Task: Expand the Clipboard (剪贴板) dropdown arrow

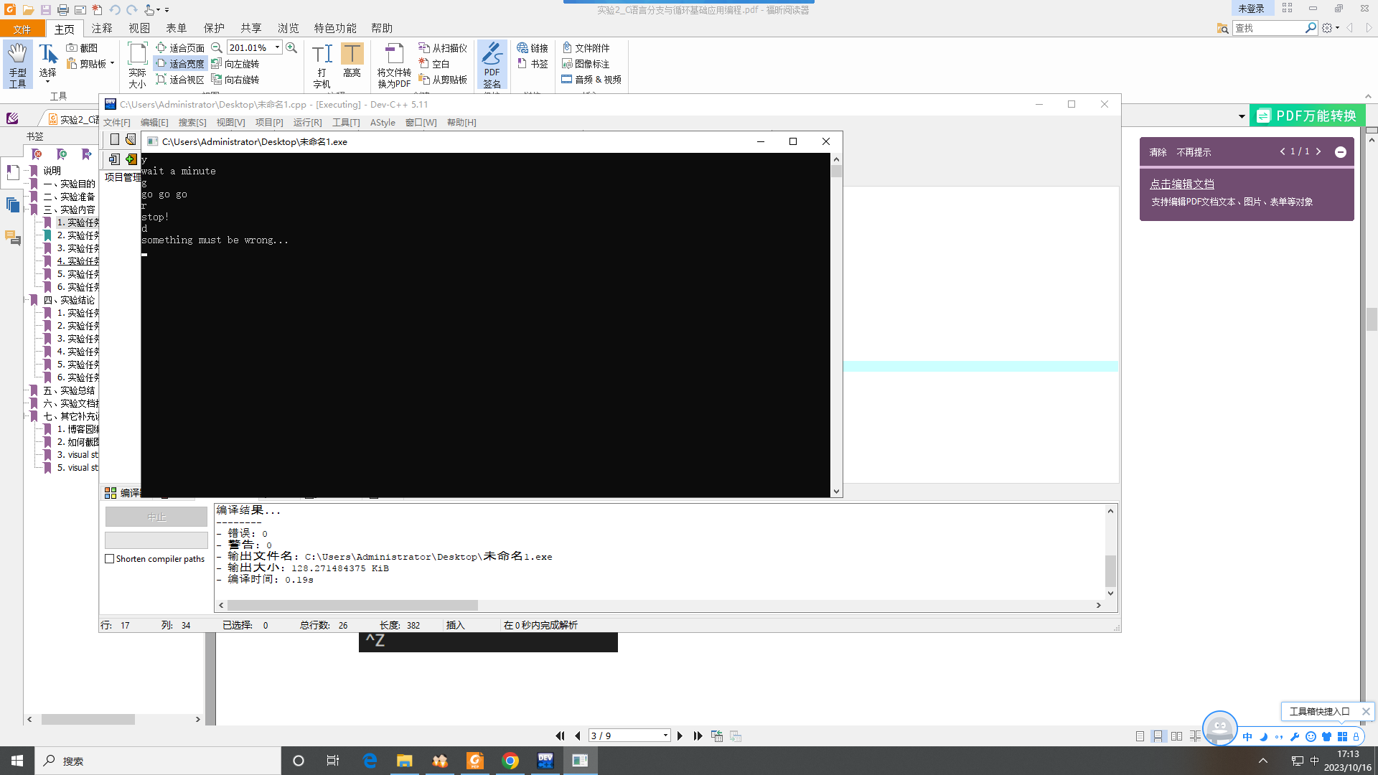Action: [x=113, y=63]
